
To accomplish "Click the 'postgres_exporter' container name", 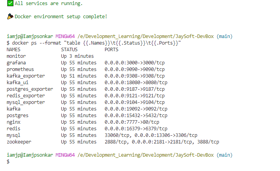I will pos(30,89).
